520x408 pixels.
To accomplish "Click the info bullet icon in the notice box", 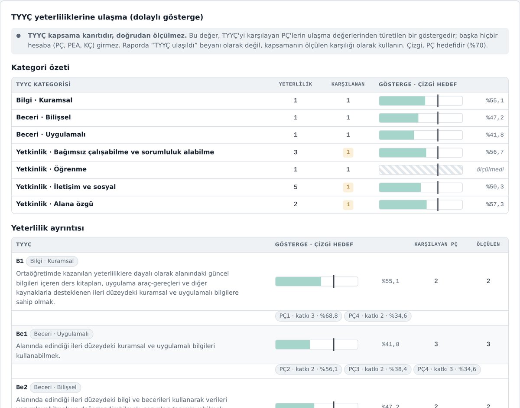I will (19, 36).
